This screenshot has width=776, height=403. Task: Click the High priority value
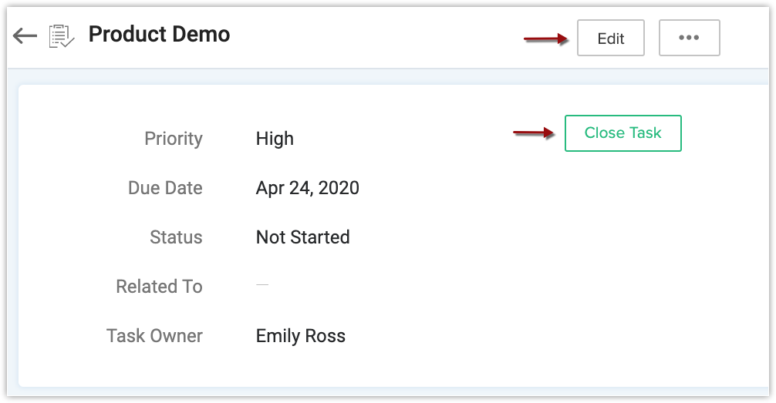point(275,139)
